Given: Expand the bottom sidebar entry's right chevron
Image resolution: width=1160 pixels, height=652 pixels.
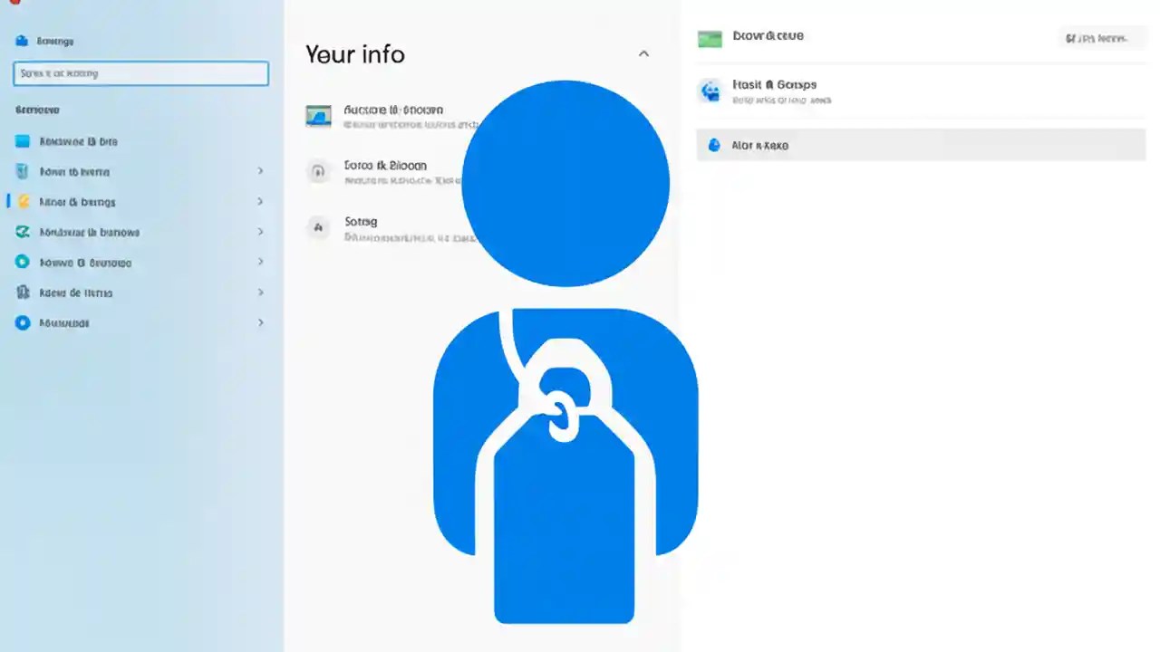Looking at the screenshot, I should tap(260, 322).
